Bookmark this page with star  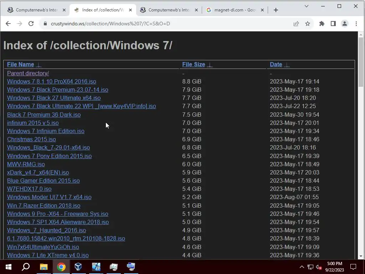(308, 24)
